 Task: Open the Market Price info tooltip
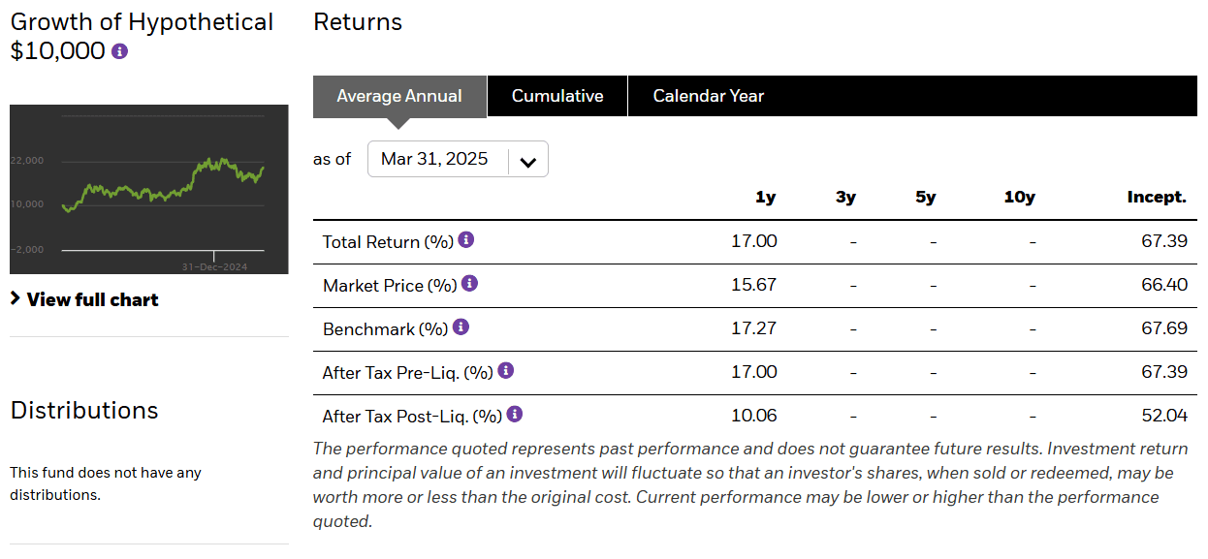[470, 282]
